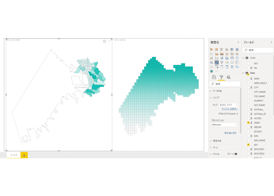Click マップ キーの表示 link
274x196 pixels.
tap(230, 109)
